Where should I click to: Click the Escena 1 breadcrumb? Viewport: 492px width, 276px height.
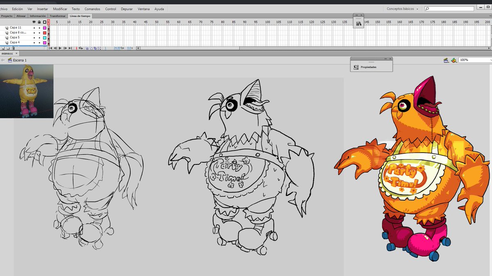[20, 60]
